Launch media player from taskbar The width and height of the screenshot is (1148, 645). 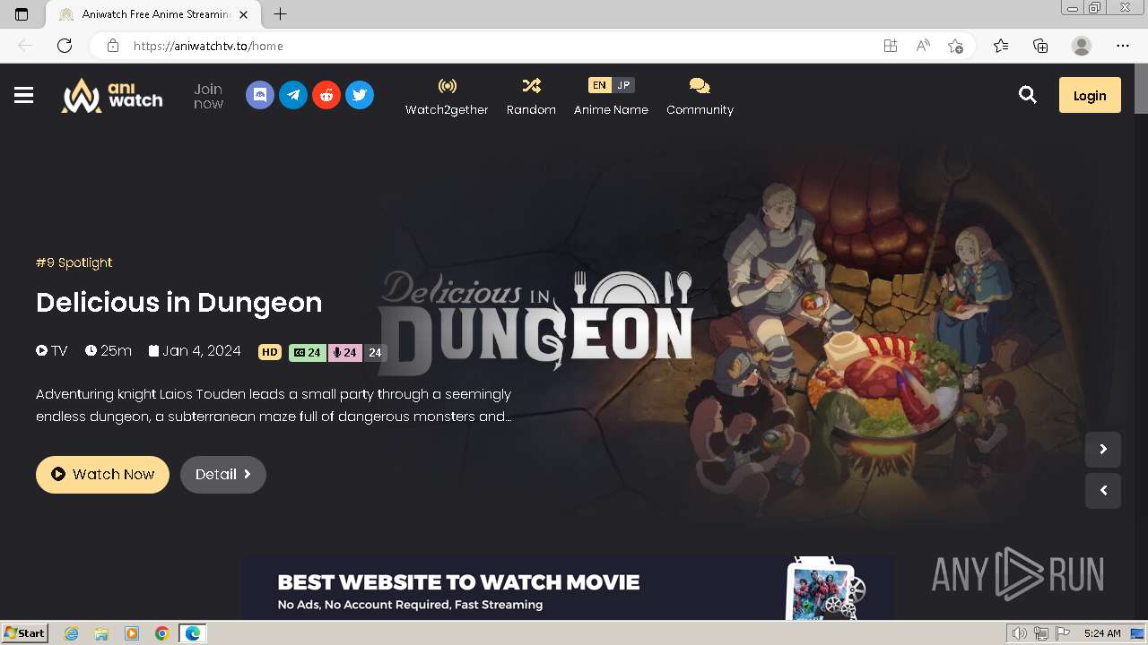pos(132,633)
